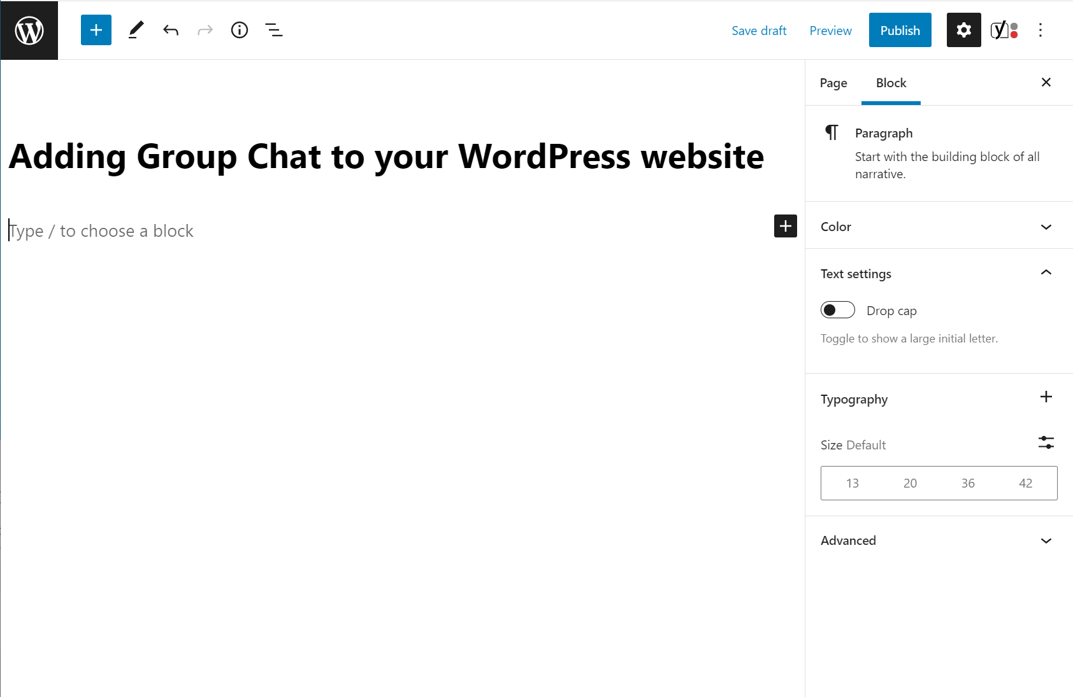
Task: Add a block using inline plus button
Action: click(786, 226)
